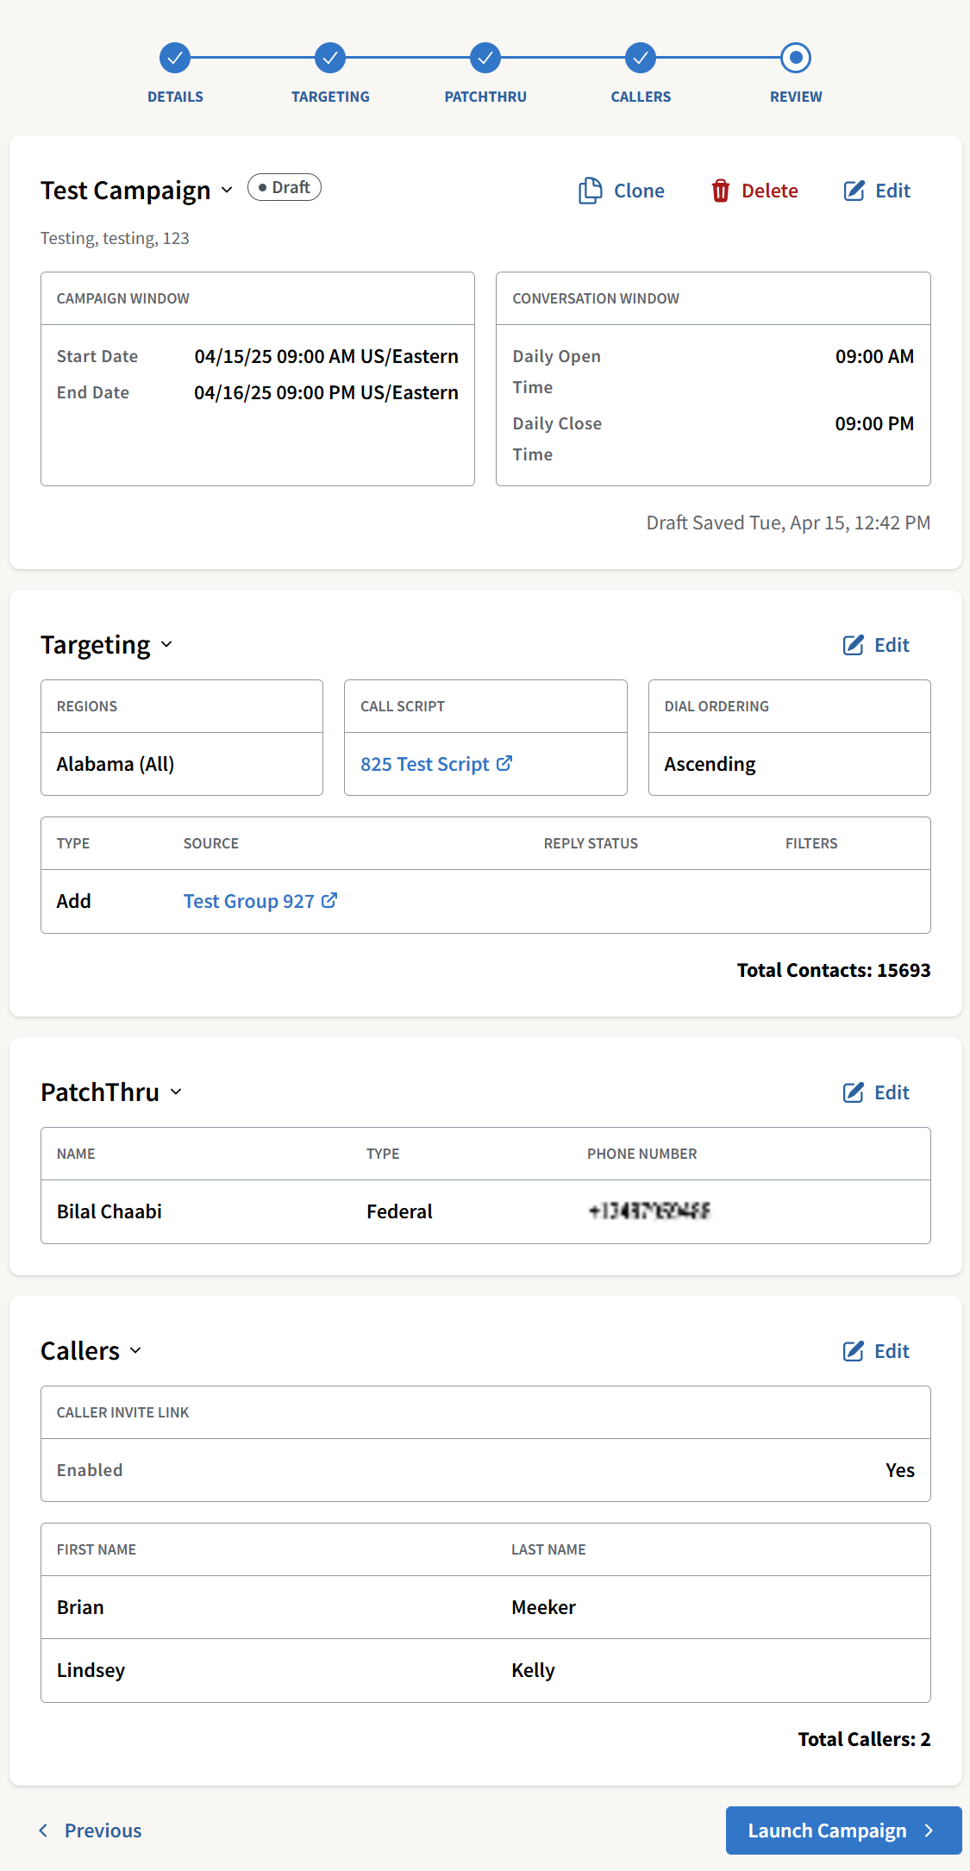This screenshot has width=970, height=1871.
Task: Click the Edit pencil icon for Test Campaign
Action: (x=854, y=191)
